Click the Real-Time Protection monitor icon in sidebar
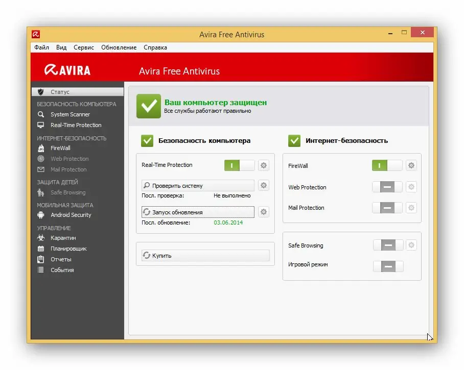Viewport: 464px width, 370px height. tap(41, 125)
